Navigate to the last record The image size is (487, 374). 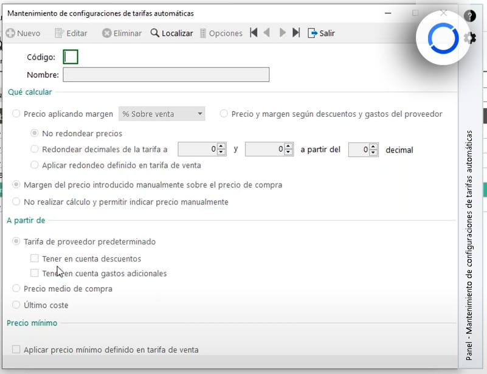tap(296, 33)
